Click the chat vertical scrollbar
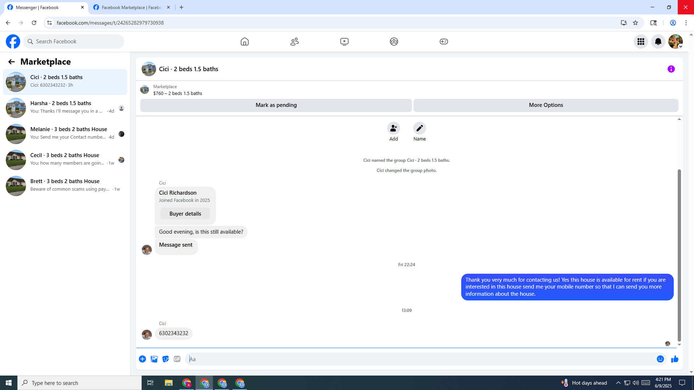Image resolution: width=694 pixels, height=390 pixels. (x=679, y=253)
